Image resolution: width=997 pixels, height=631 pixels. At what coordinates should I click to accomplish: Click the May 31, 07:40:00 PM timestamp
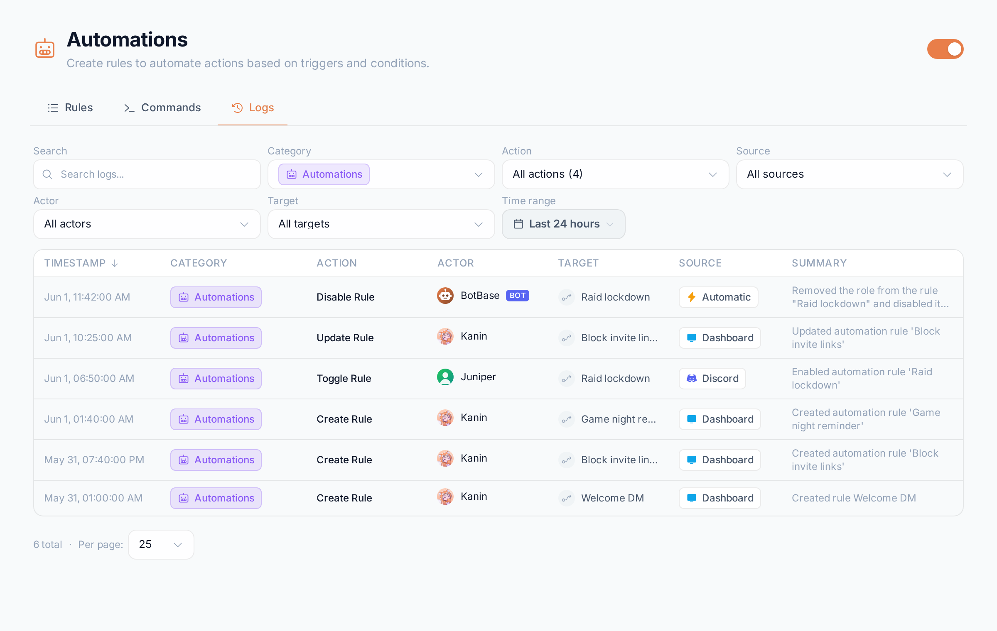point(94,460)
